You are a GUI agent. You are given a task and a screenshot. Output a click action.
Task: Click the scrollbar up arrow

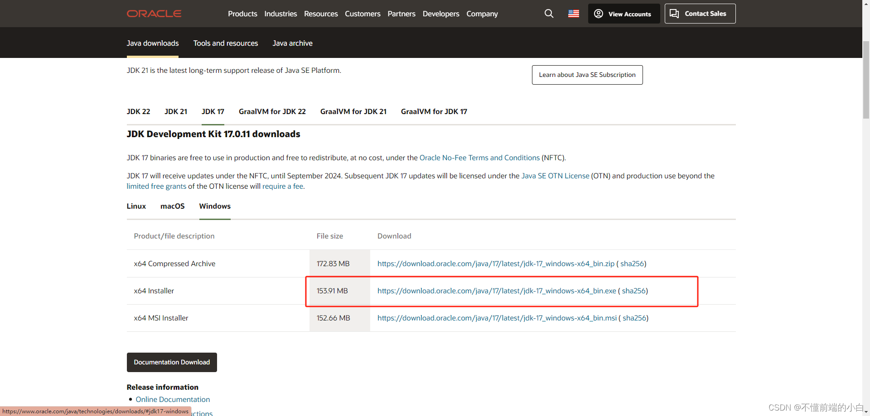pyautogui.click(x=866, y=4)
